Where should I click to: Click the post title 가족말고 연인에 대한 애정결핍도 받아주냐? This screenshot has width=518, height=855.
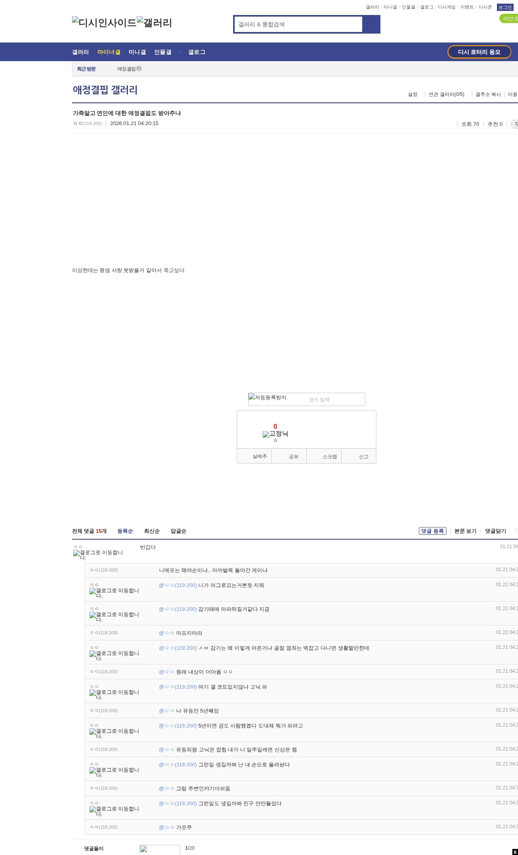tap(127, 113)
